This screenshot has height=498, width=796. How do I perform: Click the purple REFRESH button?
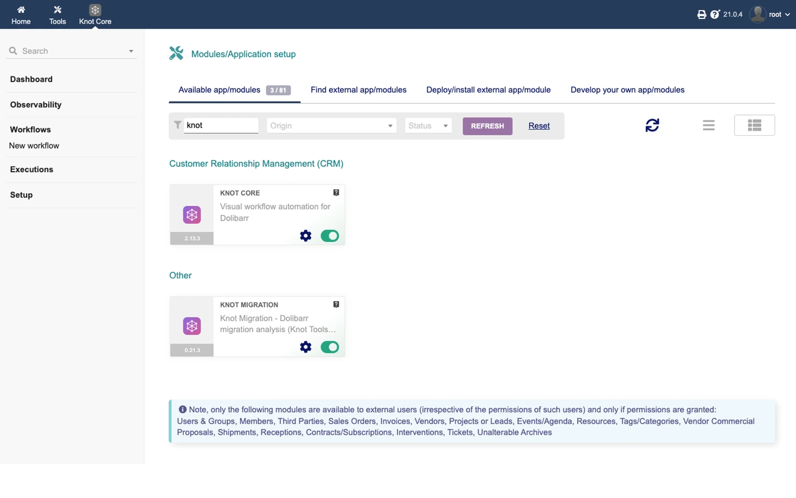coord(488,126)
